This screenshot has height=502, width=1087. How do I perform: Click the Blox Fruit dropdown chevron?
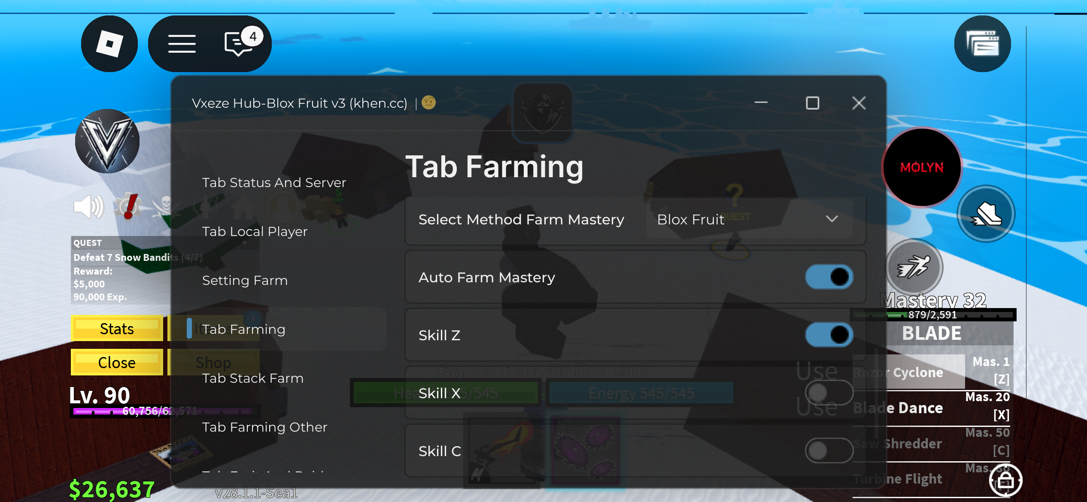coord(832,219)
